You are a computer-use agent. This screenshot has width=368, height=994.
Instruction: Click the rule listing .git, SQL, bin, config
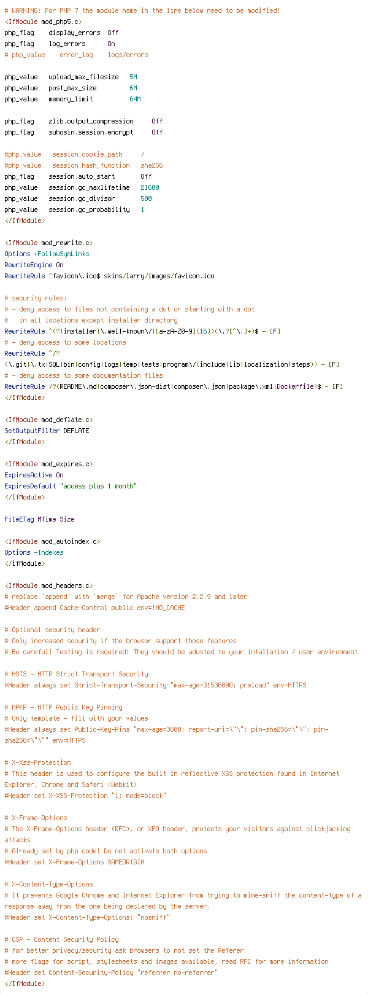tap(172, 359)
